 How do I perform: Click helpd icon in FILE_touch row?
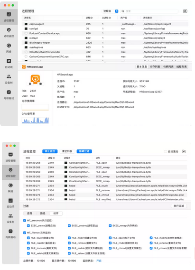coord(65,186)
